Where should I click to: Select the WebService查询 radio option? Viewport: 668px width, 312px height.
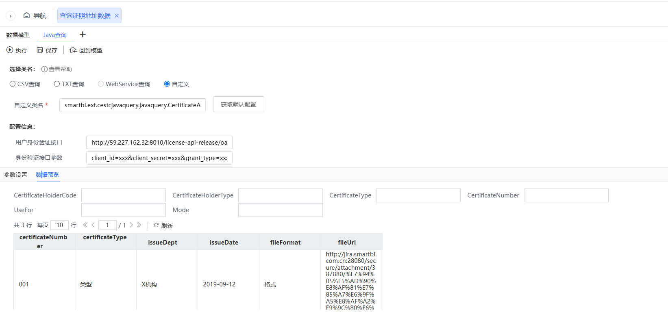pos(101,84)
